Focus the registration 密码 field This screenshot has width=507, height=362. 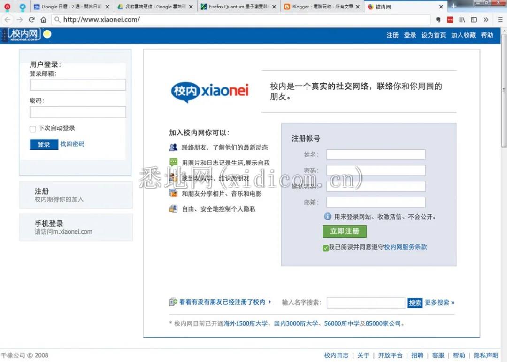(376, 170)
